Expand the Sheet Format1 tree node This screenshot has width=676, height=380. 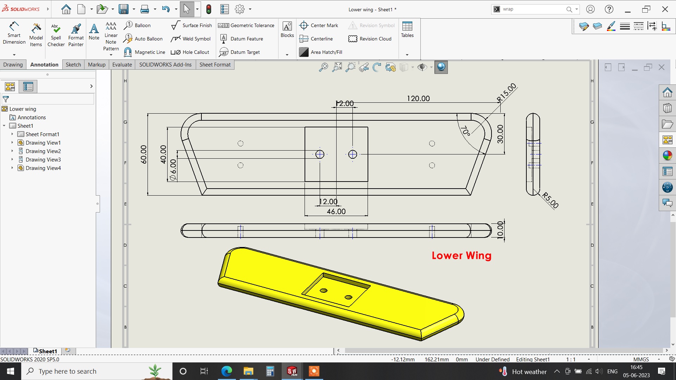pyautogui.click(x=12, y=134)
